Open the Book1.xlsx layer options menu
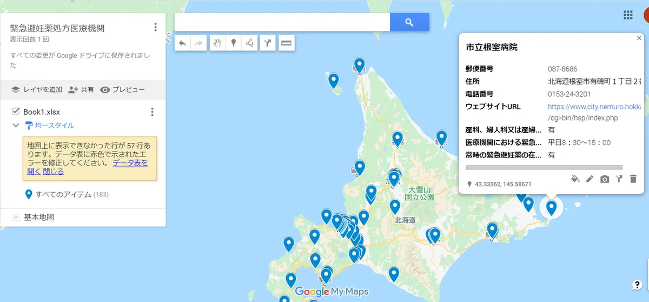Viewport: 649px width, 302px height. (x=153, y=112)
